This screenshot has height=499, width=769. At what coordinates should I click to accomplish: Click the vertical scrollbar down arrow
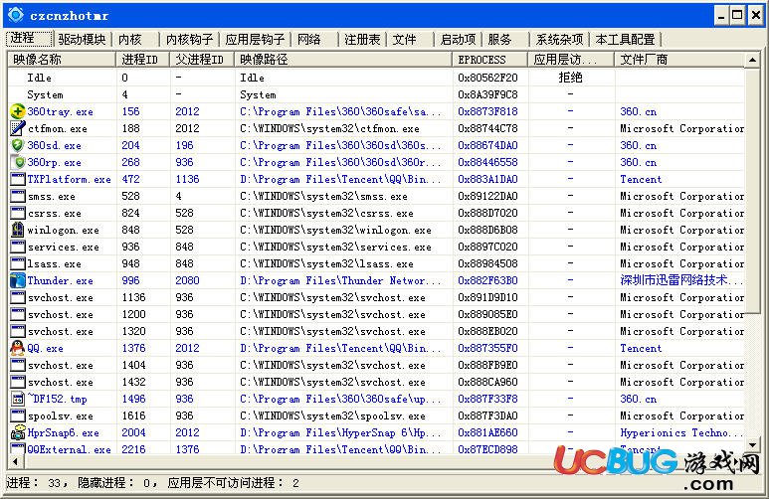752,445
